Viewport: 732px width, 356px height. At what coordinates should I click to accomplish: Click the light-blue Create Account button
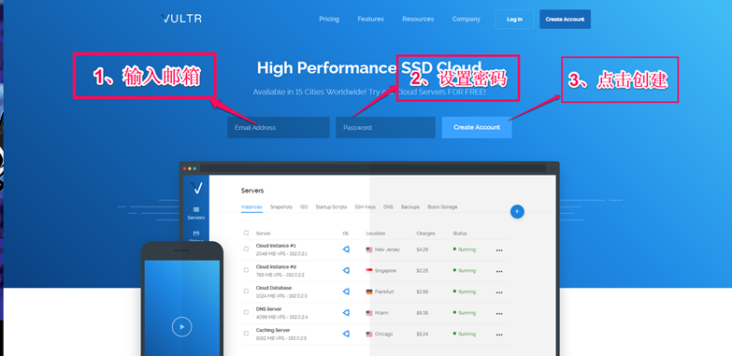click(477, 127)
